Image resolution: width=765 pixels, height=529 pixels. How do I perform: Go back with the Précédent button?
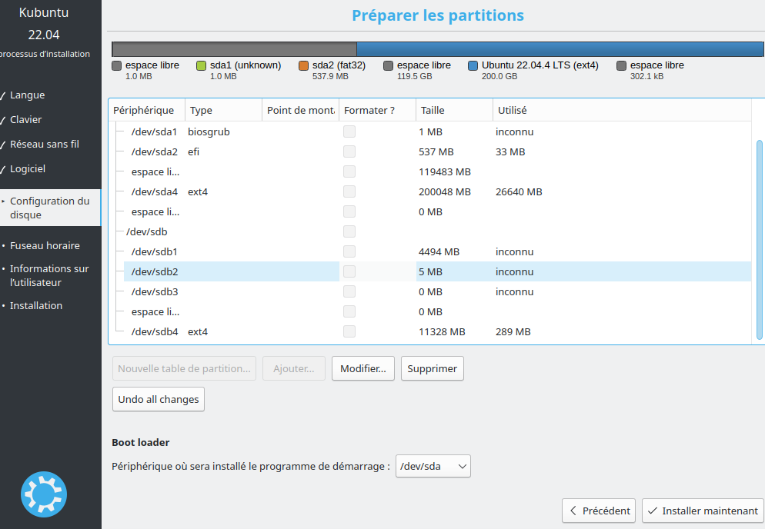tap(599, 511)
